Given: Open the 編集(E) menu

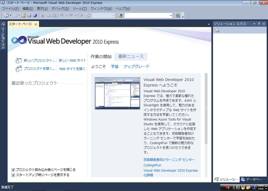Looking at the screenshot, I should (x=28, y=9).
